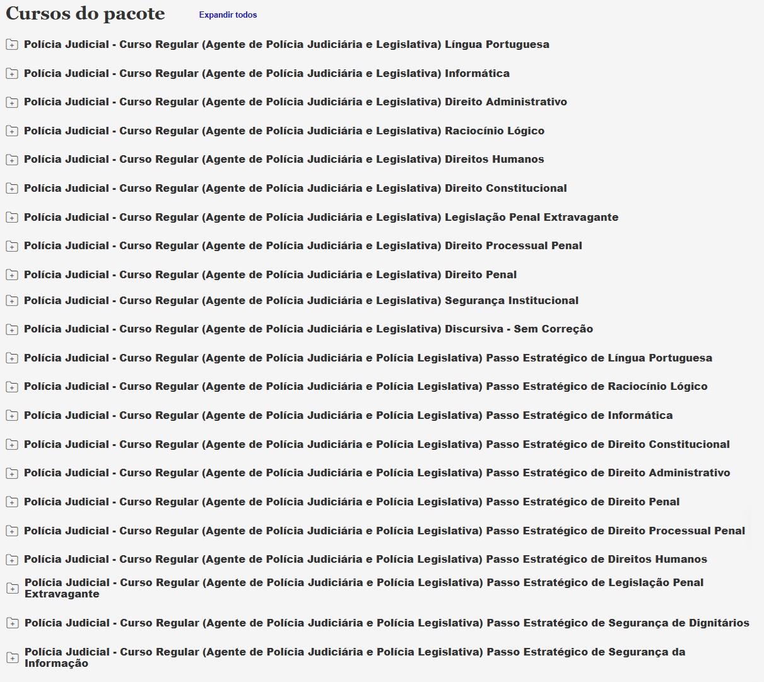Open Passo Estratégico de Direito Constitucional title

click(x=377, y=445)
